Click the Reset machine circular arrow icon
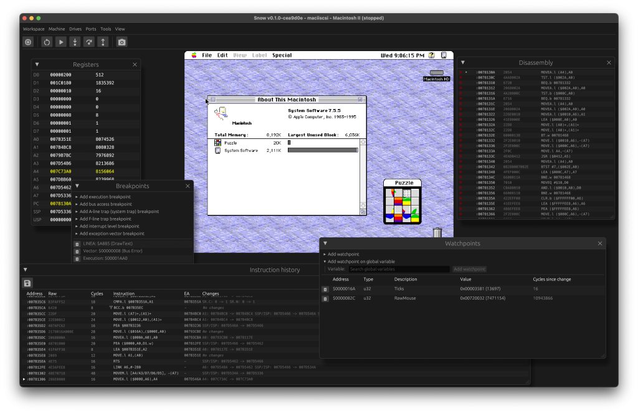 coord(47,42)
